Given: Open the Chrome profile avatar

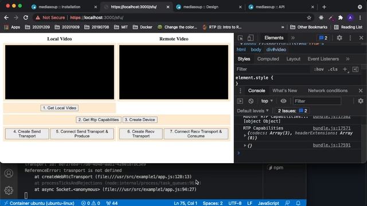Looking at the screenshot, I should 350,18.
